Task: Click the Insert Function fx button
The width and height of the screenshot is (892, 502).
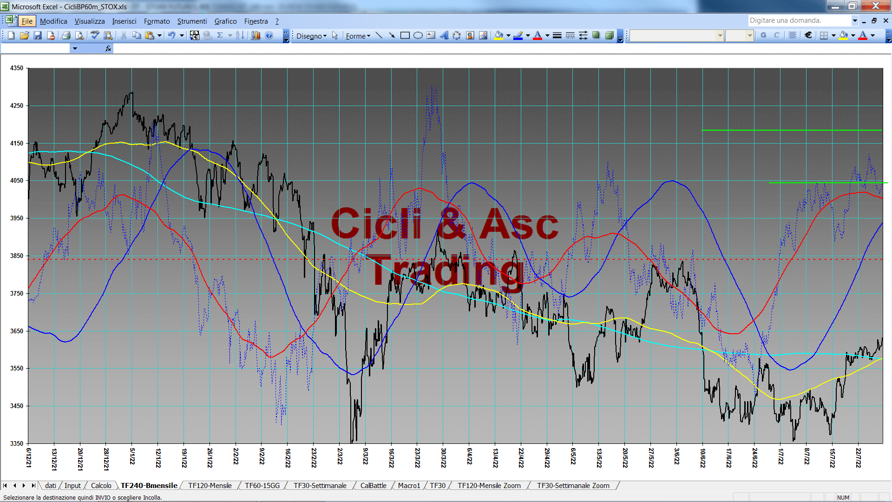Action: point(108,48)
